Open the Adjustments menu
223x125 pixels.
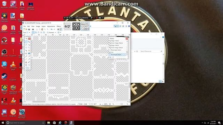(51, 26)
